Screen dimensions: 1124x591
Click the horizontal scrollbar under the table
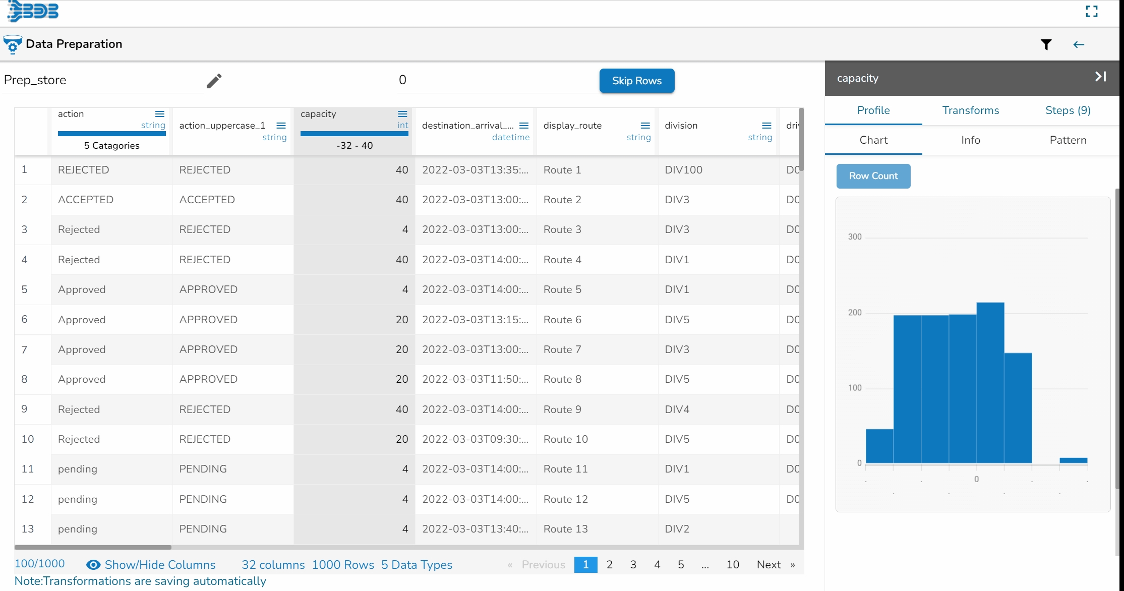click(x=93, y=547)
